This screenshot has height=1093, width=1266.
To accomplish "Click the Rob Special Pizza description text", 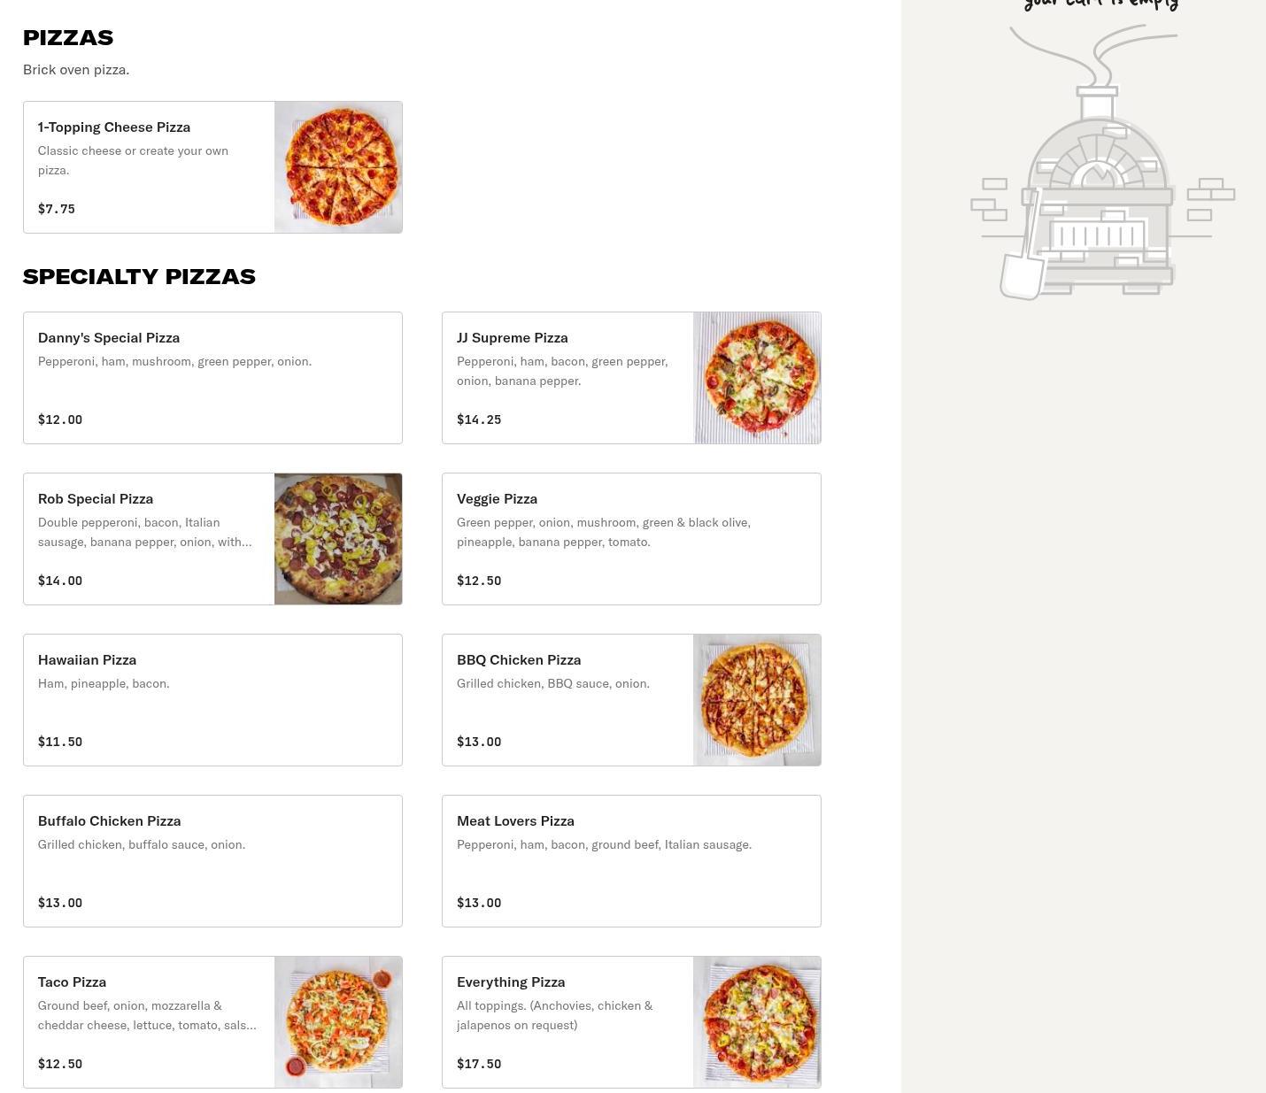I will (144, 532).
